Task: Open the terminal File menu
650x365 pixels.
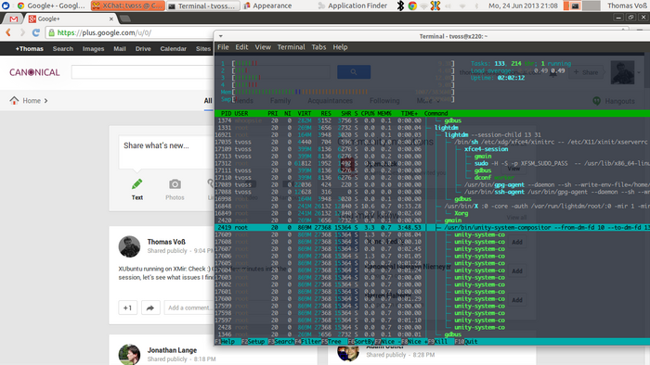Action: (x=223, y=47)
